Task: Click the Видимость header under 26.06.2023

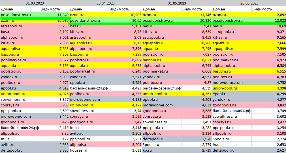Action: coord(269,9)
